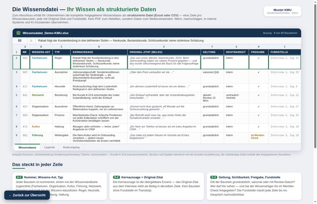This screenshot has height=204, width=317.
Task: Click Organisation in row 057
Action: [40, 106]
